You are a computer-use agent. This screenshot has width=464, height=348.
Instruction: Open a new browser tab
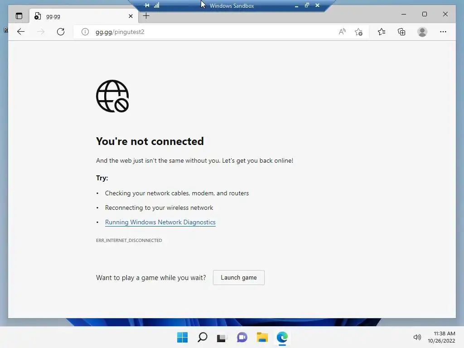point(146,16)
